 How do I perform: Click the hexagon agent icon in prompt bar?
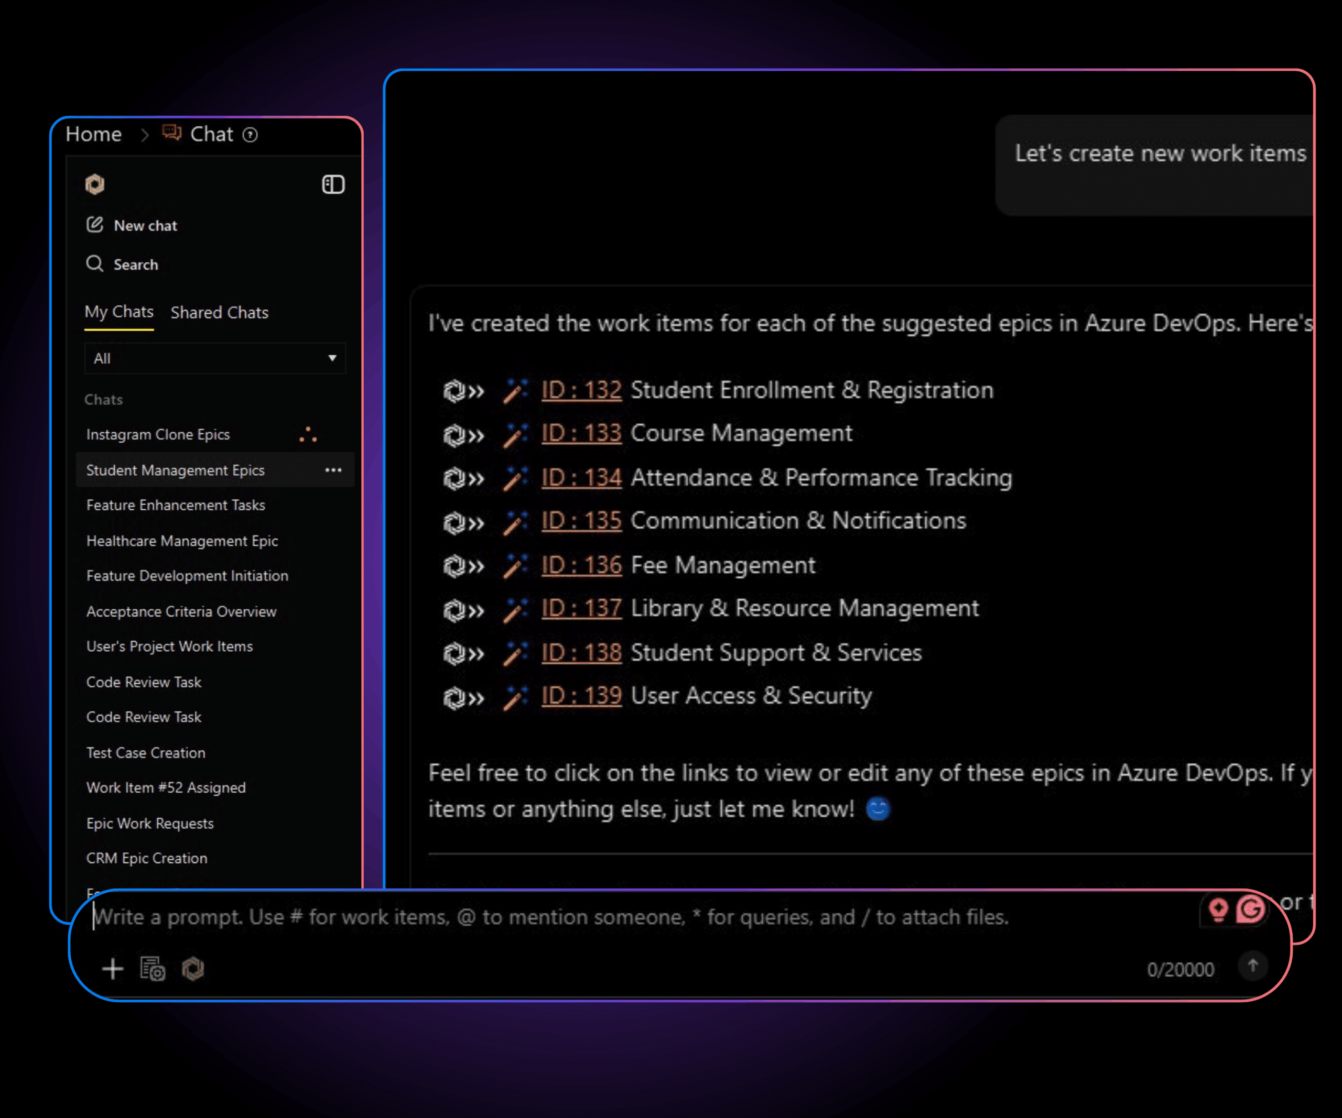pos(193,969)
